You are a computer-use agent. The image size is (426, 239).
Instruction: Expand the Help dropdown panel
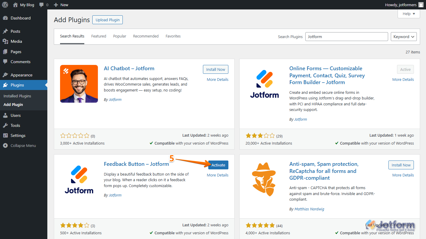click(x=409, y=14)
